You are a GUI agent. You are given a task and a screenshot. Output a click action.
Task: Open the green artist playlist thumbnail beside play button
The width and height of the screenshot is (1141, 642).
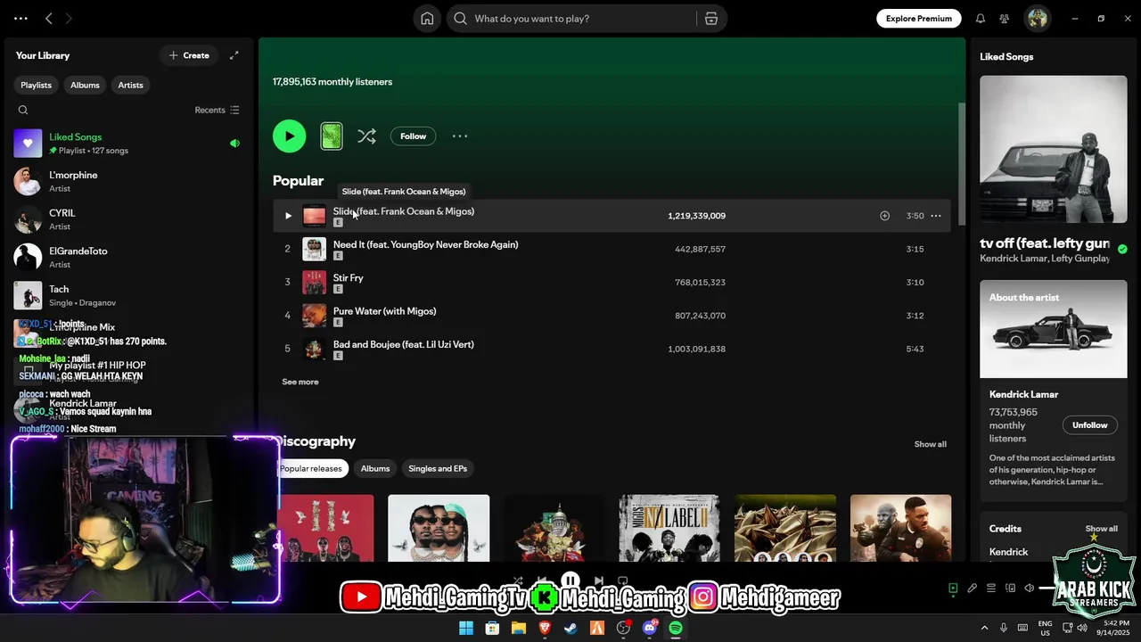332,136
